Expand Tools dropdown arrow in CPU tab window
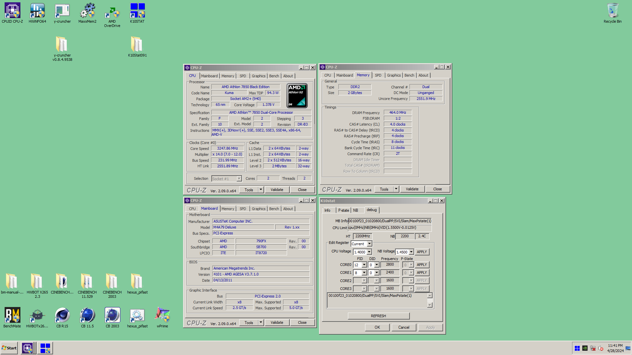The width and height of the screenshot is (632, 355). click(261, 190)
